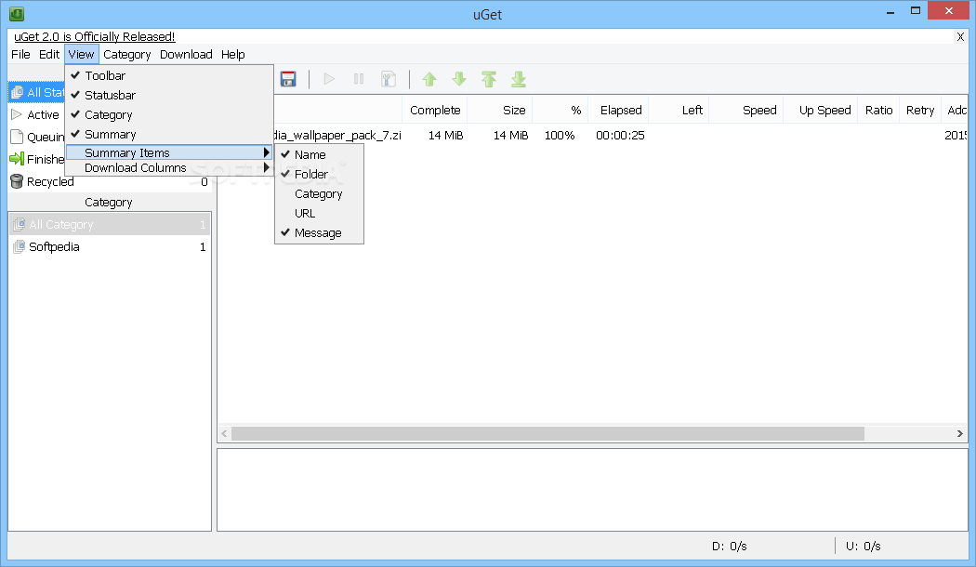
Task: Click the empty summary pane
Action: pos(592,490)
